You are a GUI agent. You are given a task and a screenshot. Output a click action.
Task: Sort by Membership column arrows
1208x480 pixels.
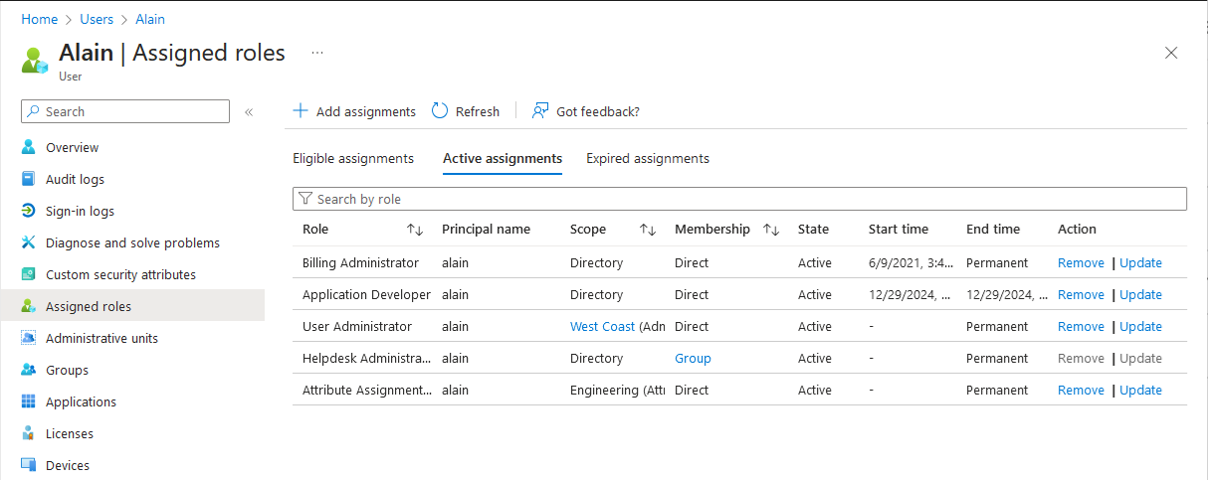pos(771,230)
